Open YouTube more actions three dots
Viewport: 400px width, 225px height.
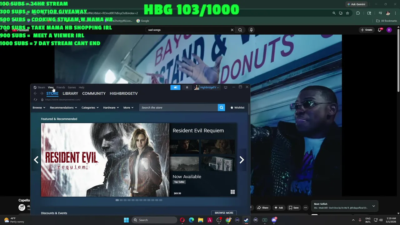pos(306,207)
